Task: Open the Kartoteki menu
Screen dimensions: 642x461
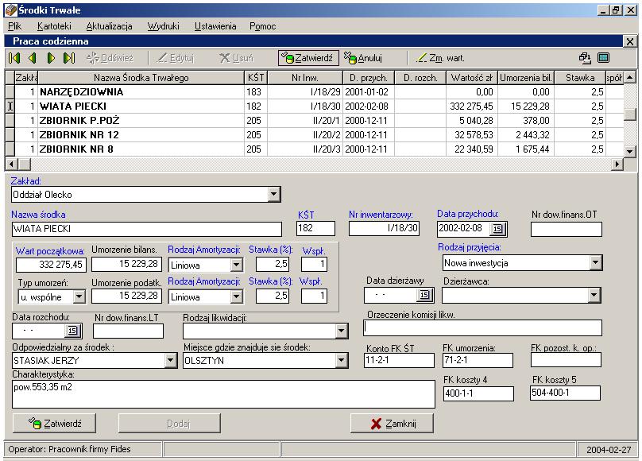Action: click(x=55, y=26)
